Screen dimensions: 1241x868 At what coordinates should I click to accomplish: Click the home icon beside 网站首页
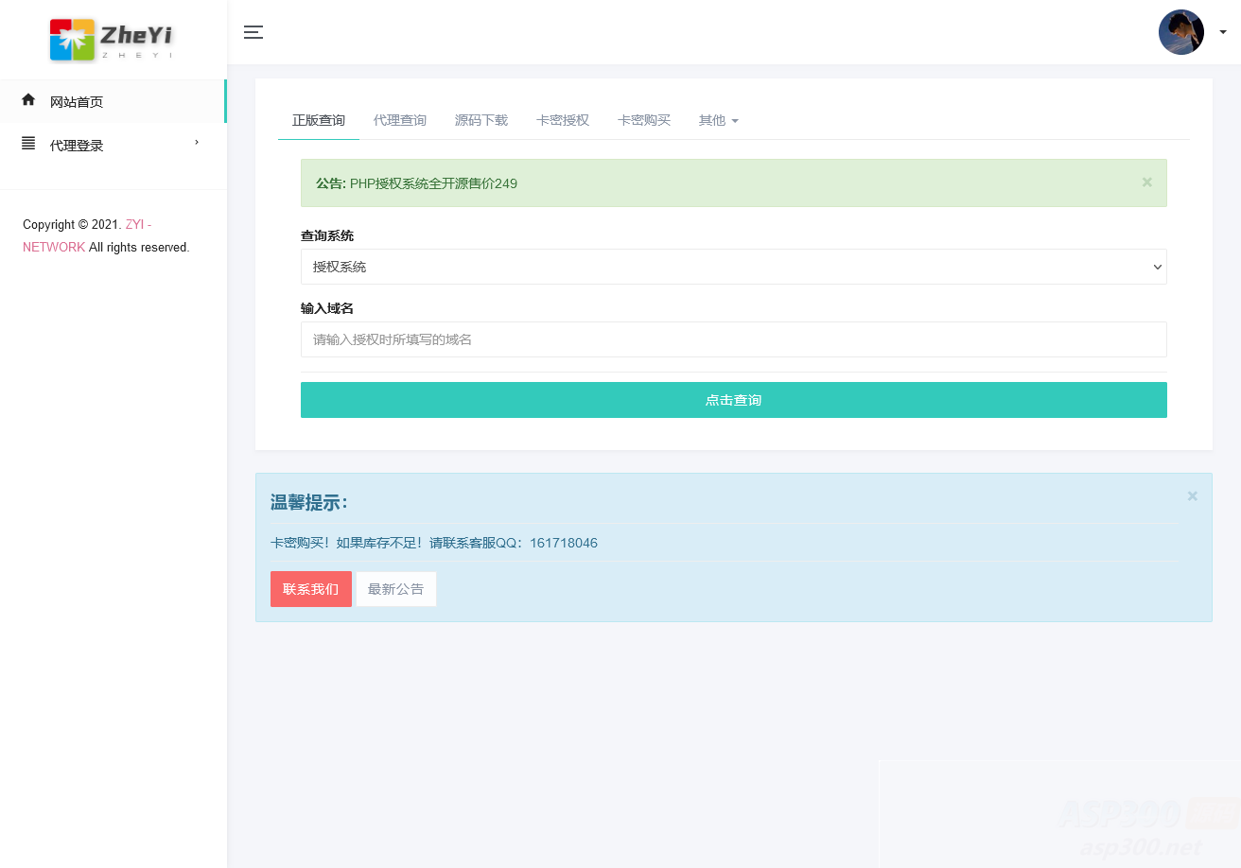[27, 99]
